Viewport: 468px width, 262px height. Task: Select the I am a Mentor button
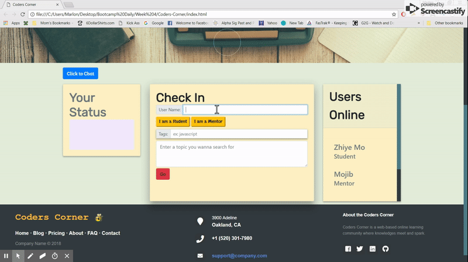[x=208, y=121]
